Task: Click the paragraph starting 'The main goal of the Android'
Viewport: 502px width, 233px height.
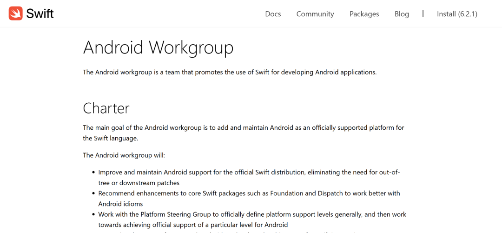Action: (x=244, y=133)
